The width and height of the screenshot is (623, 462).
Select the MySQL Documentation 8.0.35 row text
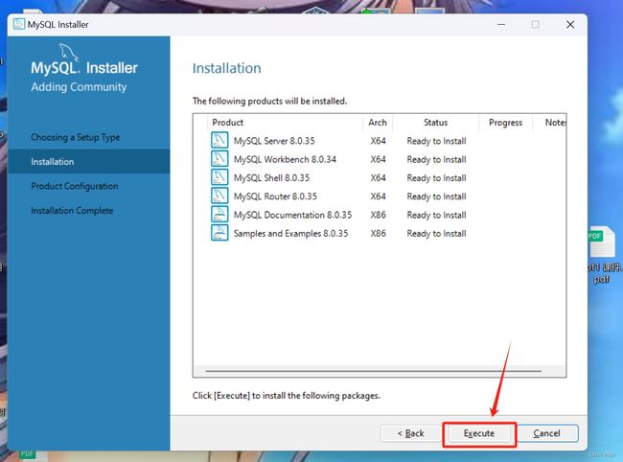tap(293, 215)
